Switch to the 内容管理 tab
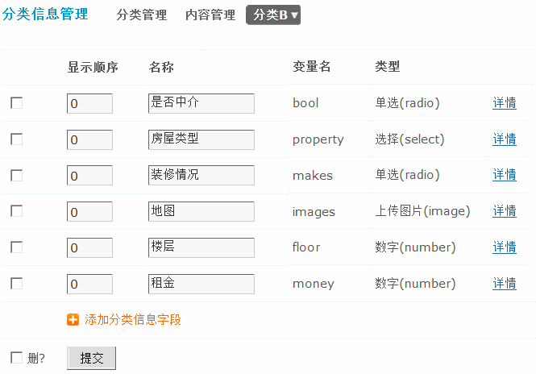The image size is (536, 374). click(x=210, y=15)
